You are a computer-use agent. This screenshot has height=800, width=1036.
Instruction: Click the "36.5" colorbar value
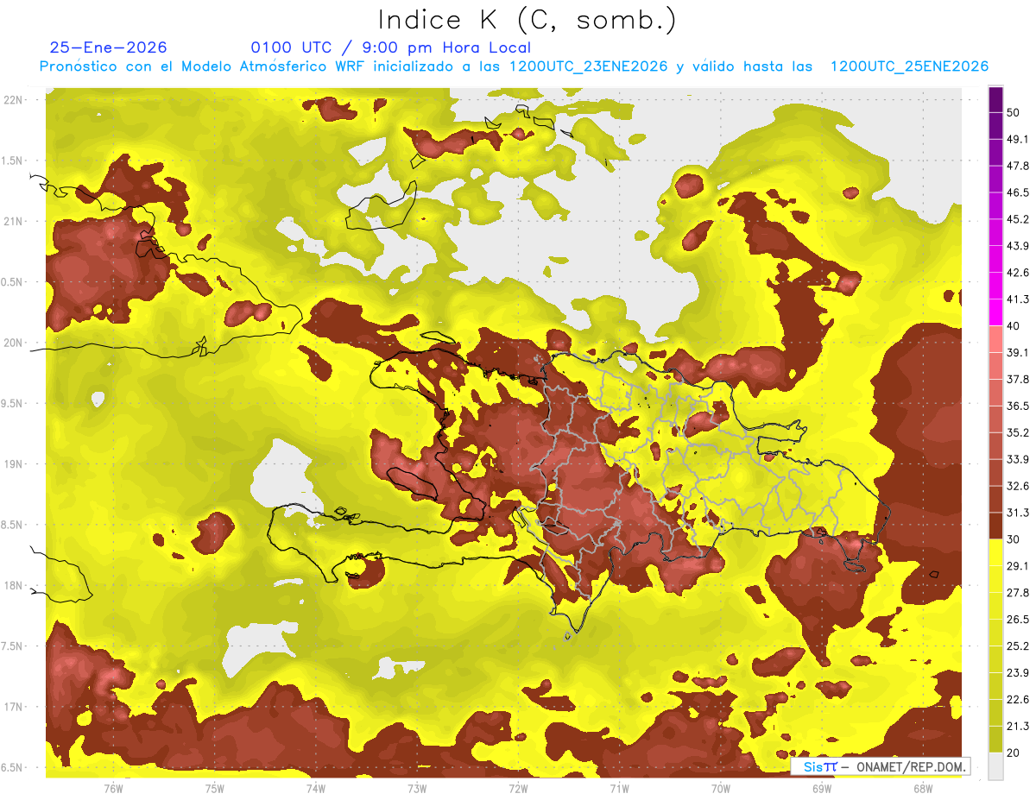coord(1018,406)
